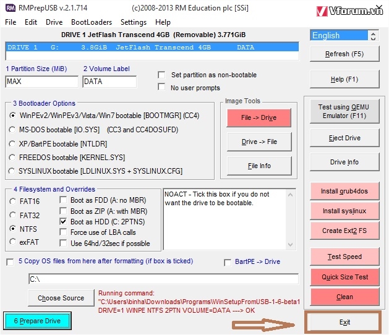Image resolution: width=389 pixels, height=335 pixels.
Task: Click the Help (F1) button
Action: point(344,79)
